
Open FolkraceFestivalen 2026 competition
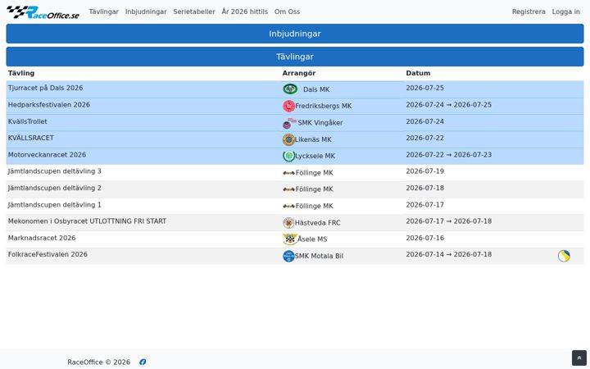(48, 254)
